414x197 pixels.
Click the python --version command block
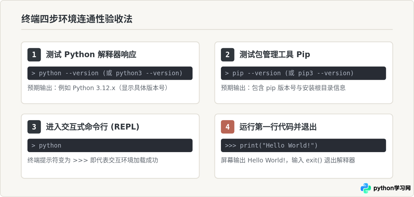(x=110, y=73)
